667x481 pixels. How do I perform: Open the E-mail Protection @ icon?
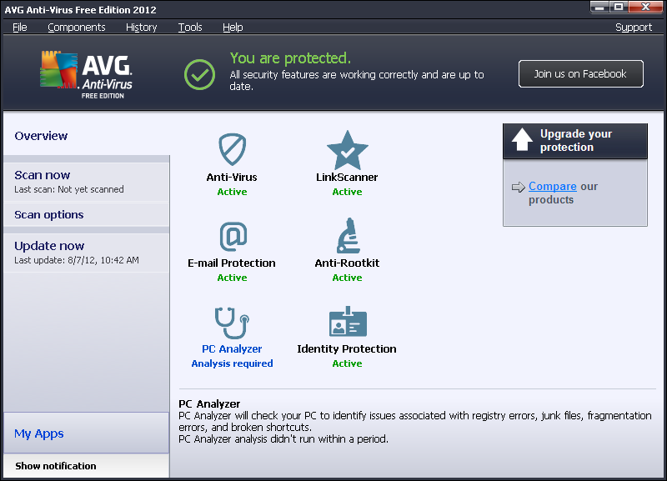(232, 237)
